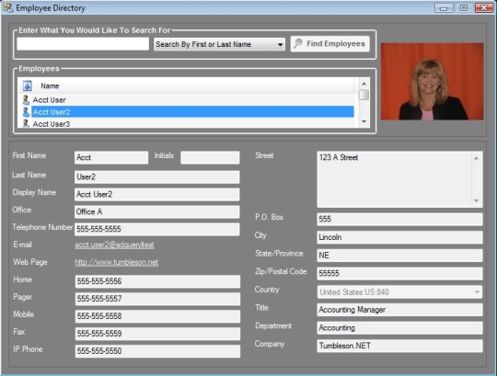This screenshot has width=497, height=376.
Task: Click the Find Employees button
Action: [330, 44]
